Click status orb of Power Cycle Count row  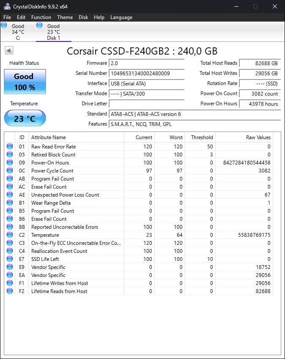pyautogui.click(x=10, y=170)
